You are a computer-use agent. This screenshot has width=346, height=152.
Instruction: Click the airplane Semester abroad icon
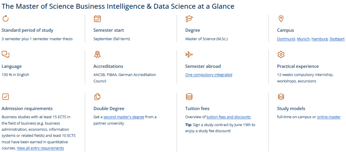pyautogui.click(x=189, y=54)
